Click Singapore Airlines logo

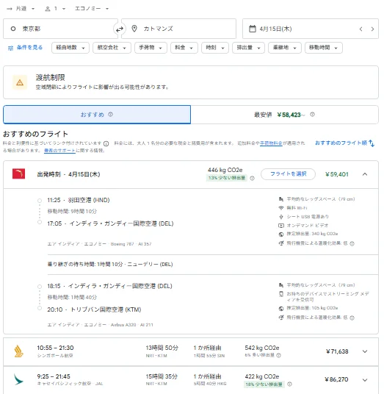(19, 351)
